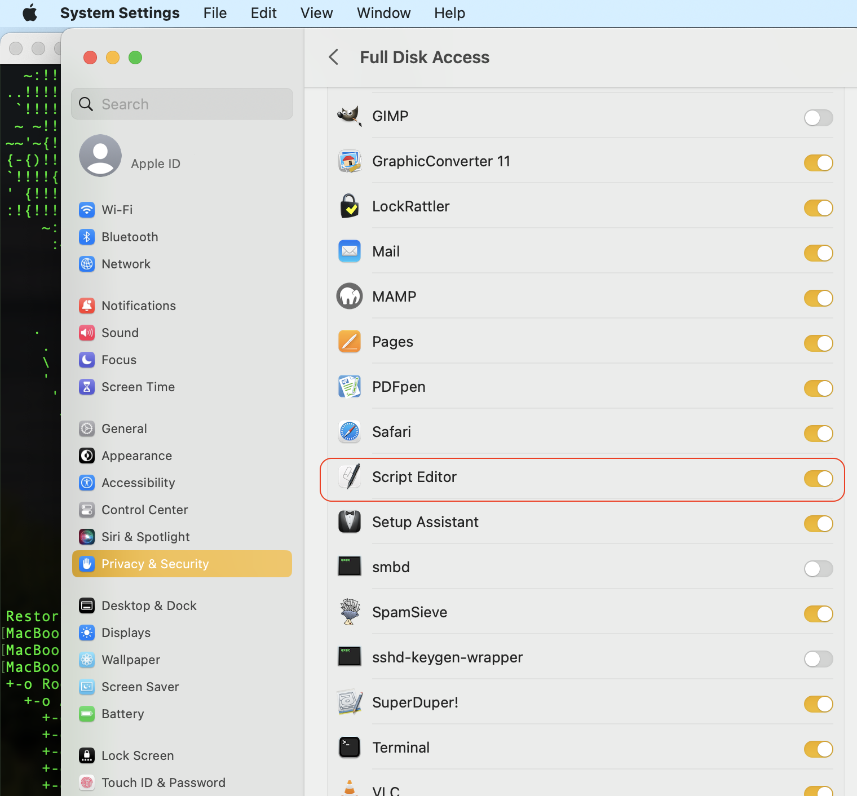Image resolution: width=857 pixels, height=796 pixels.
Task: Open Displays settings in sidebar
Action: tap(182, 633)
